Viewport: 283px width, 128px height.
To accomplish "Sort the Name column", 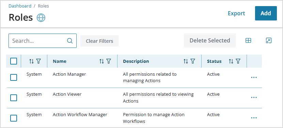I will [101, 61].
